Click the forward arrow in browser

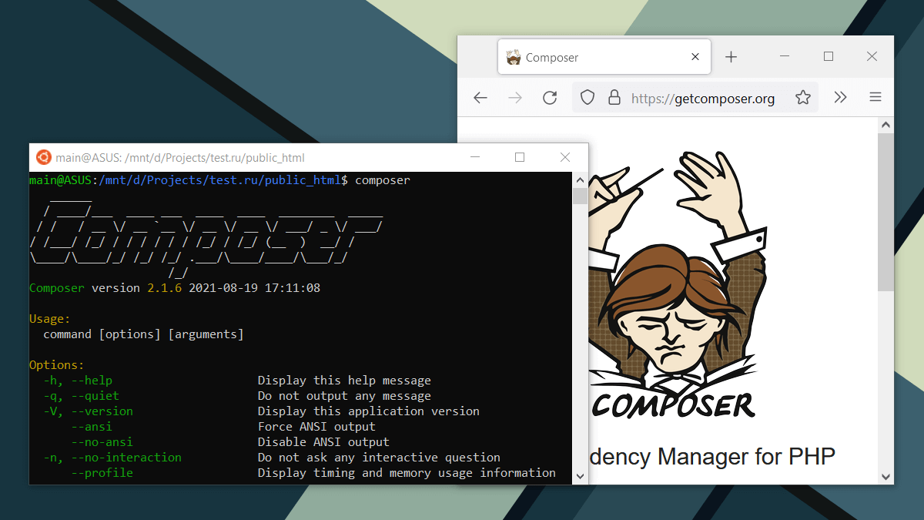(515, 98)
